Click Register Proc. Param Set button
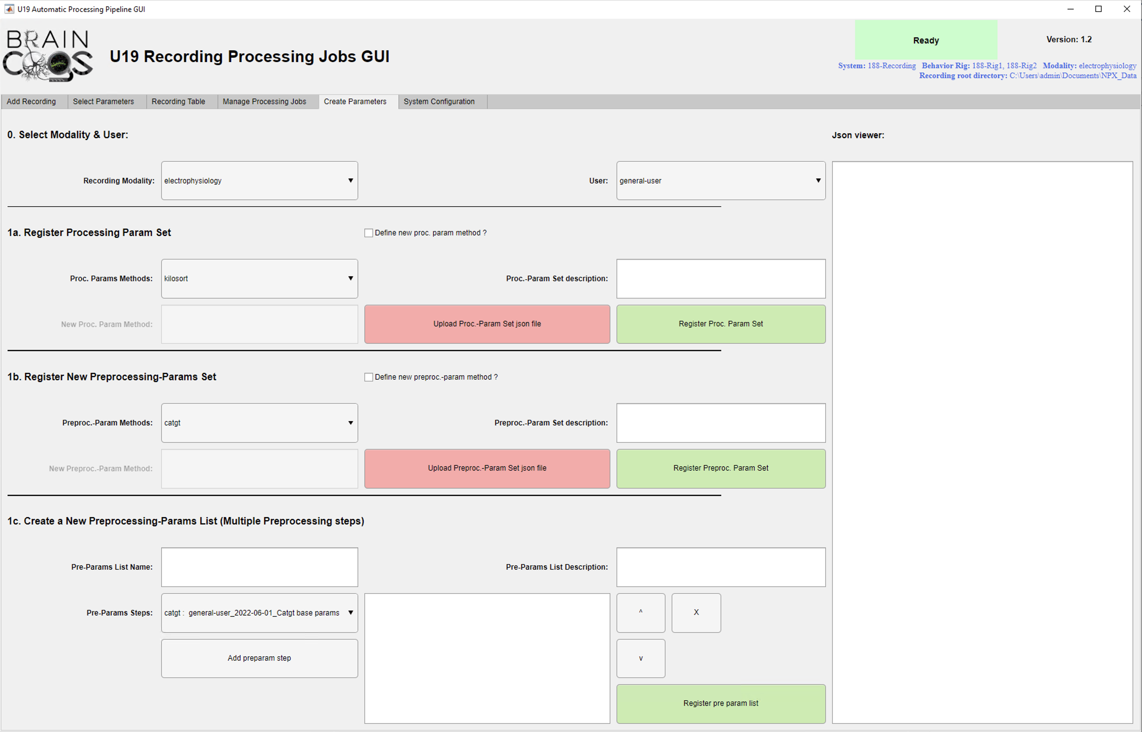The height and width of the screenshot is (732, 1142). [x=721, y=324]
